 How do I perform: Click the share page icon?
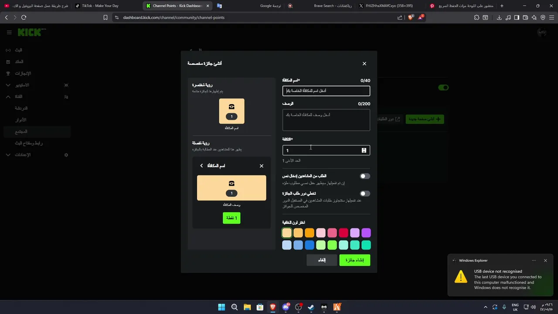point(400,17)
